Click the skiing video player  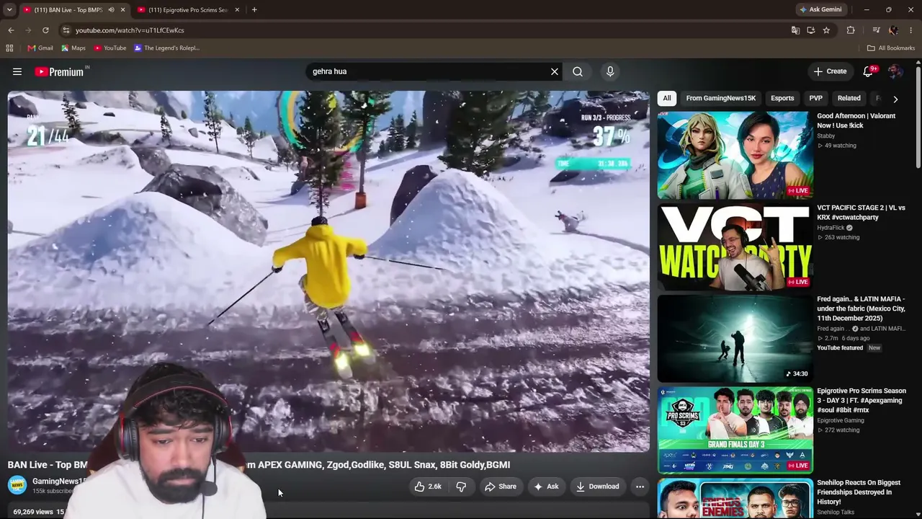point(328,271)
